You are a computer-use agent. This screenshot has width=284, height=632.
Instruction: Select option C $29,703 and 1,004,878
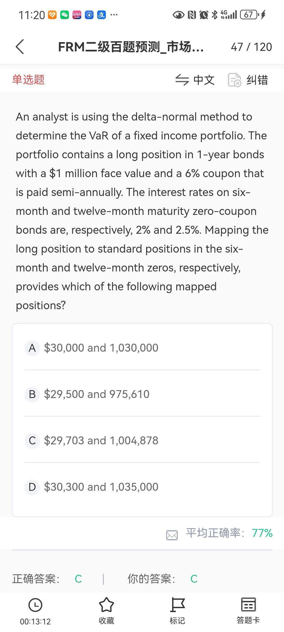pyautogui.click(x=101, y=441)
